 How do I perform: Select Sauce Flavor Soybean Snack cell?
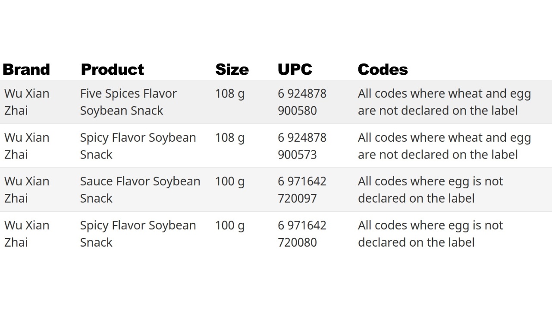(140, 190)
